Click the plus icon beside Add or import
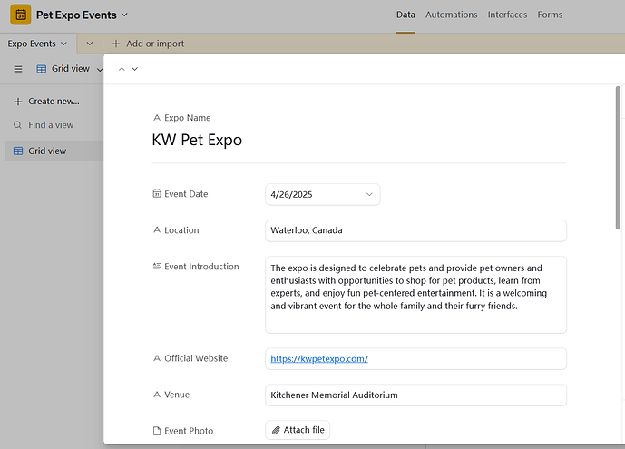The image size is (625, 449). pyautogui.click(x=115, y=44)
